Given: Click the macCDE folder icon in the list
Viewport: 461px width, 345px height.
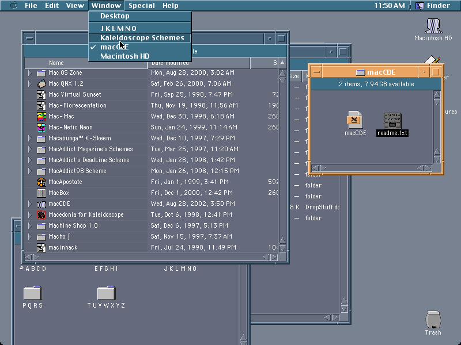Looking at the screenshot, I should point(41,204).
